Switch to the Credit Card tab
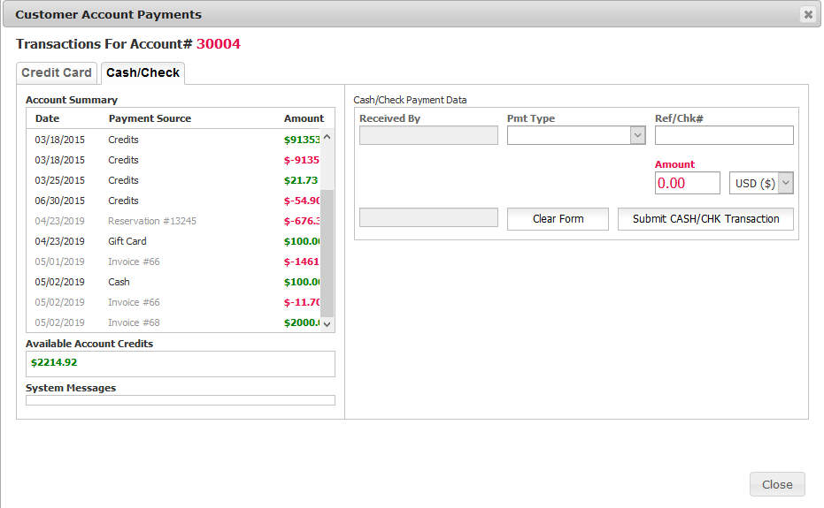This screenshot has height=508, width=824. pos(57,72)
